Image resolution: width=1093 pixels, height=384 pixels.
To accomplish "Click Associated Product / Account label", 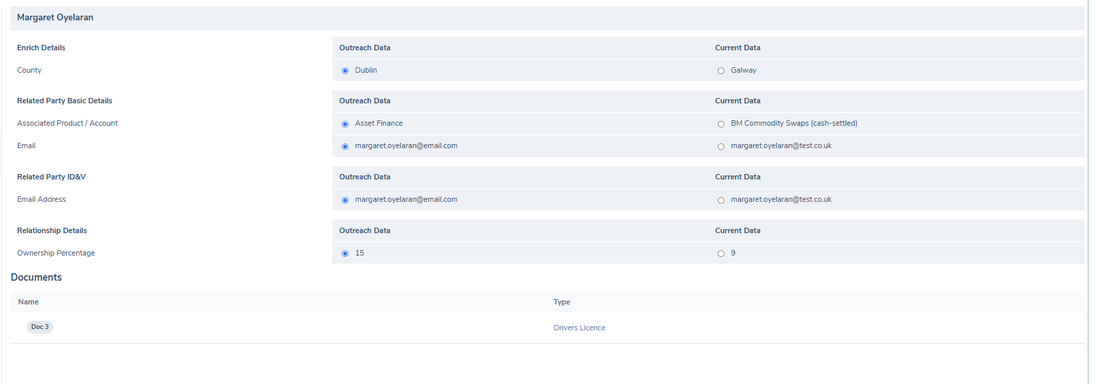I will point(67,123).
